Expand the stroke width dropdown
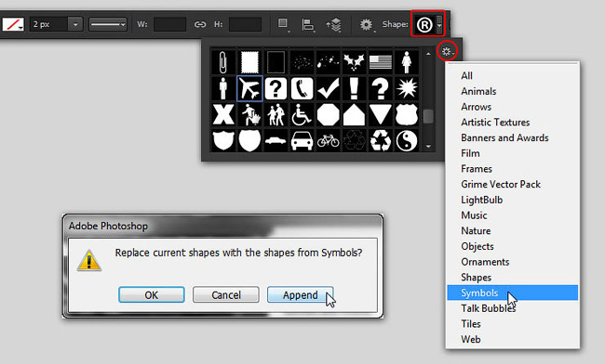 pyautogui.click(x=75, y=25)
